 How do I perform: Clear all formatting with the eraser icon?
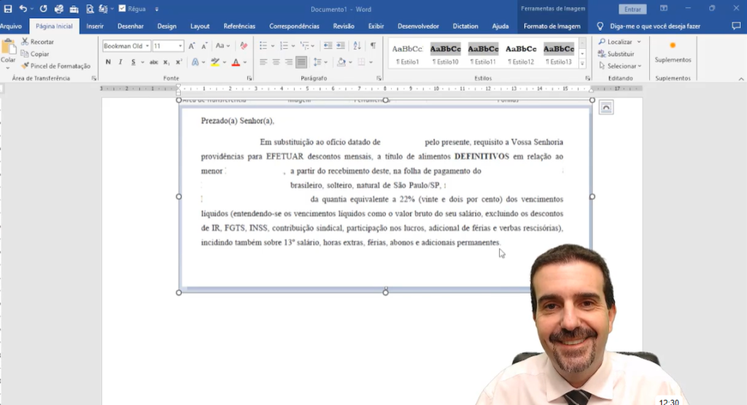point(244,45)
